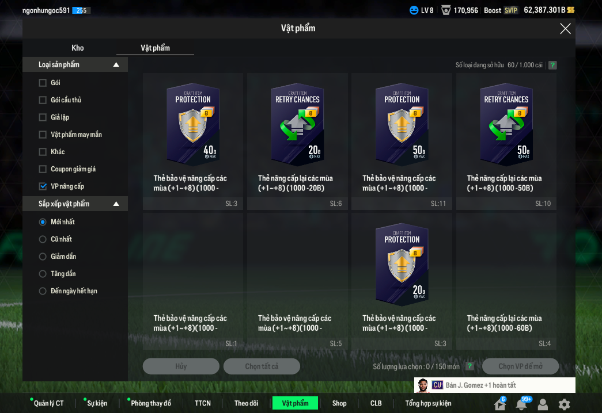Select Tăng dần sort option
Viewport: 602px width, 413px height.
click(43, 274)
